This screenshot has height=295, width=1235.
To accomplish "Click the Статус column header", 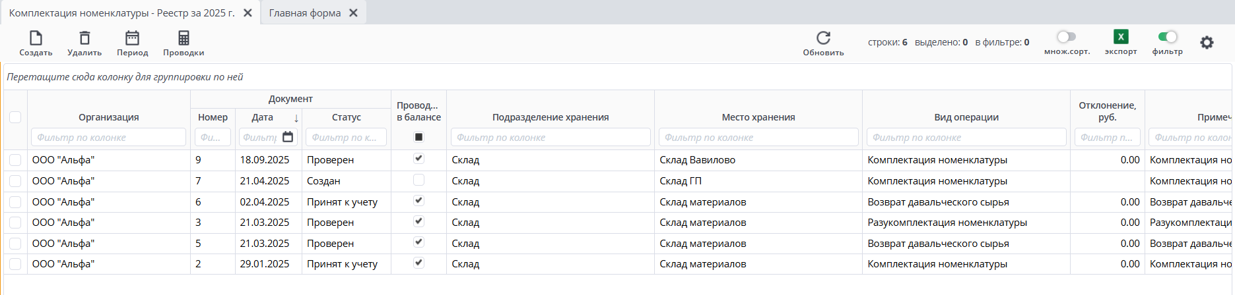I will point(346,117).
